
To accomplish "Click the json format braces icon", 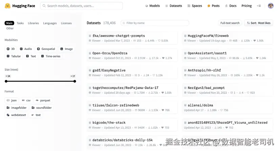I will coord(8,100).
